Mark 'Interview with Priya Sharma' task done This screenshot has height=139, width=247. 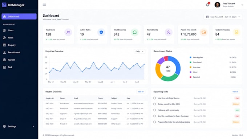pos(154,98)
